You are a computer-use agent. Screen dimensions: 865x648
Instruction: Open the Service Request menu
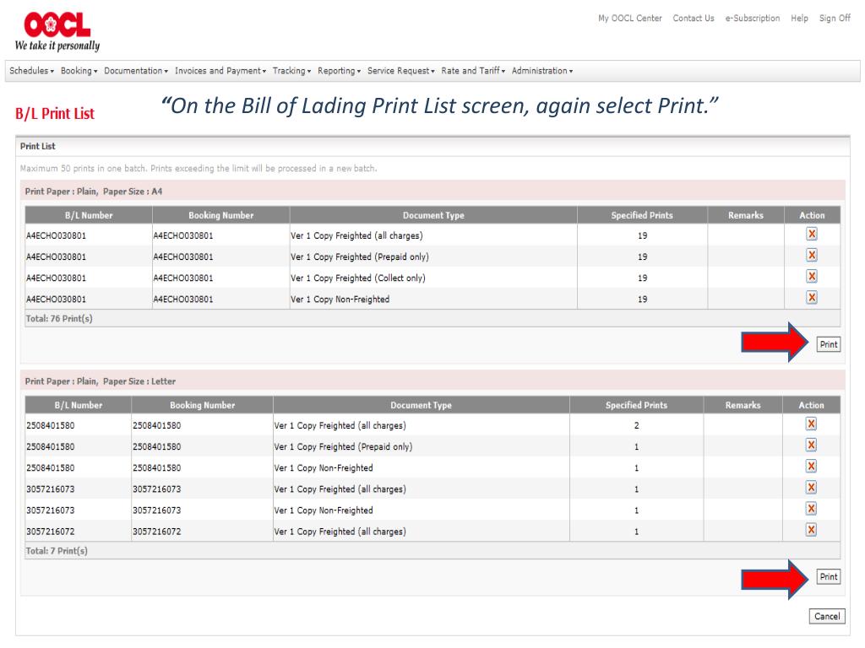click(x=401, y=71)
